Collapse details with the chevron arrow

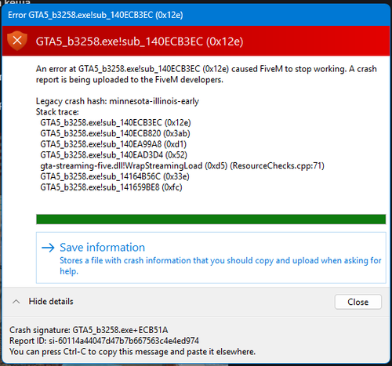coord(16,302)
